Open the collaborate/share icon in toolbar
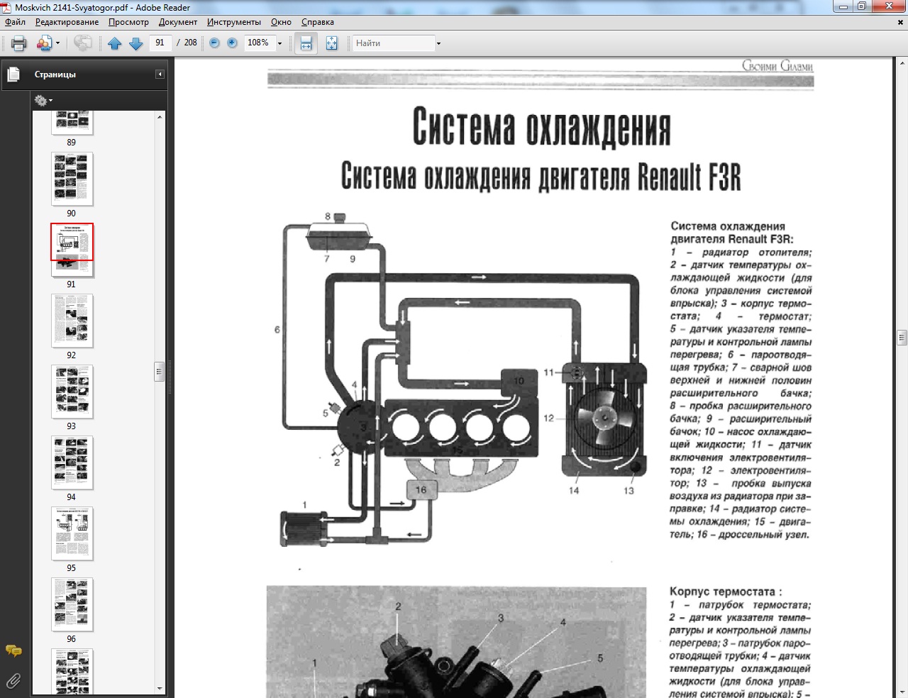Viewport: 908px width, 698px height. pos(44,43)
